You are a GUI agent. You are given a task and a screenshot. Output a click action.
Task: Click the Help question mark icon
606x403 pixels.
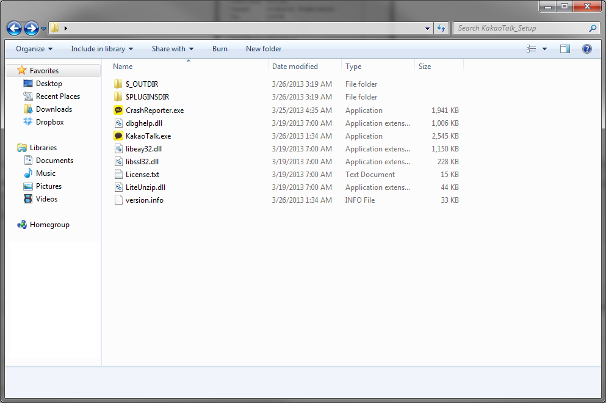(x=587, y=49)
